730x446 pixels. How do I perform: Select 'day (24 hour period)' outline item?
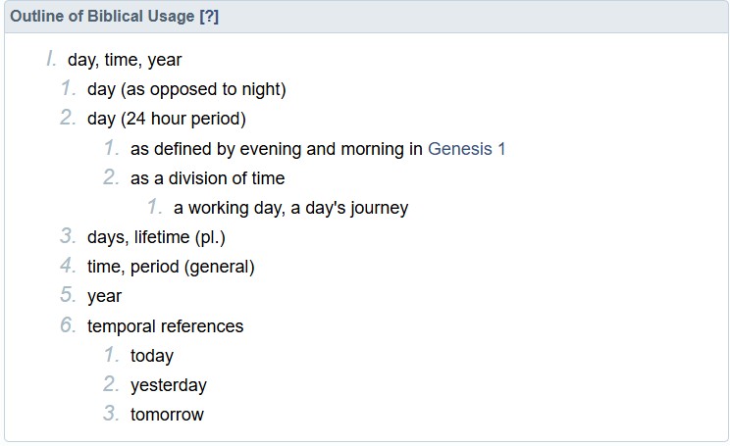tap(166, 120)
